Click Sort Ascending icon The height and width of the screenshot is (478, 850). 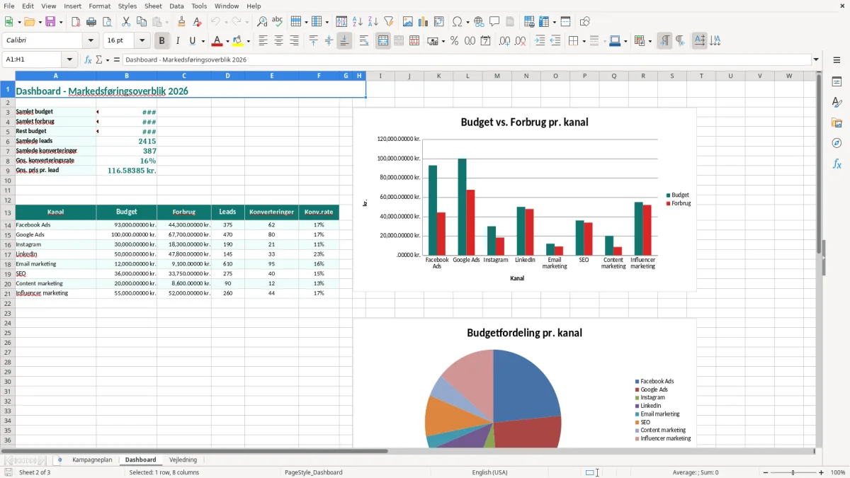[357, 22]
